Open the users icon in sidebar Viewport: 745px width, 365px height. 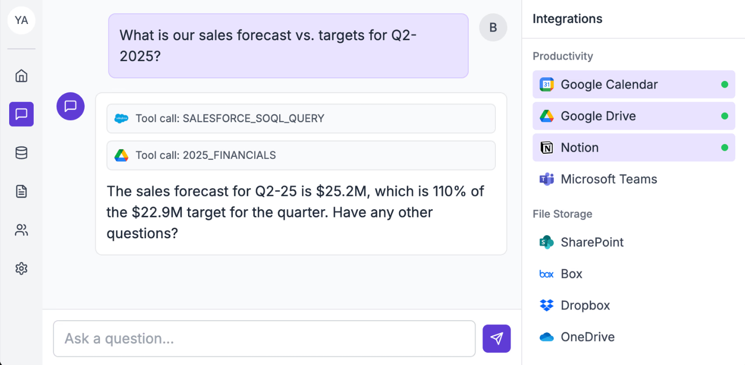pyautogui.click(x=21, y=230)
